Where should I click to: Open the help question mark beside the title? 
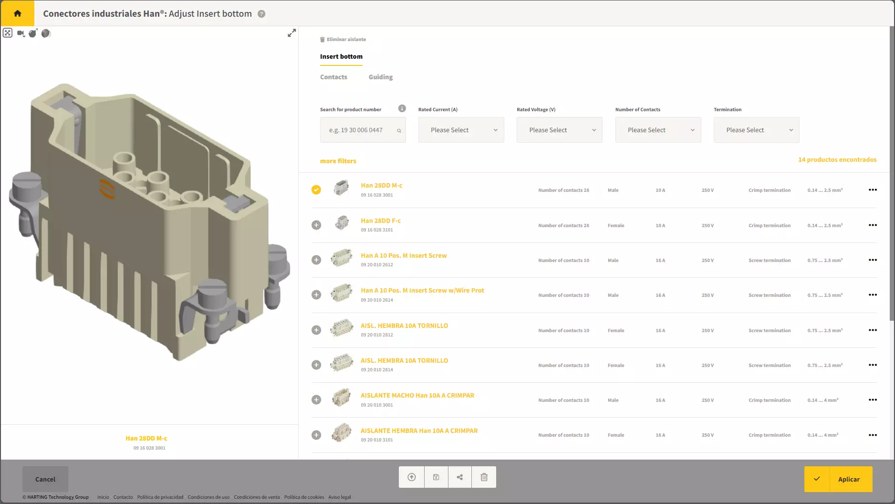click(261, 14)
